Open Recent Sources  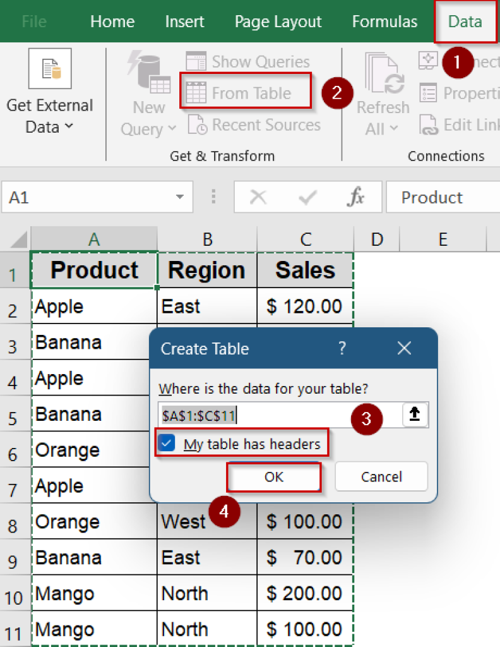click(253, 124)
